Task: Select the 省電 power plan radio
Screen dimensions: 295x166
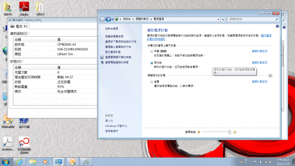Action: (152, 82)
